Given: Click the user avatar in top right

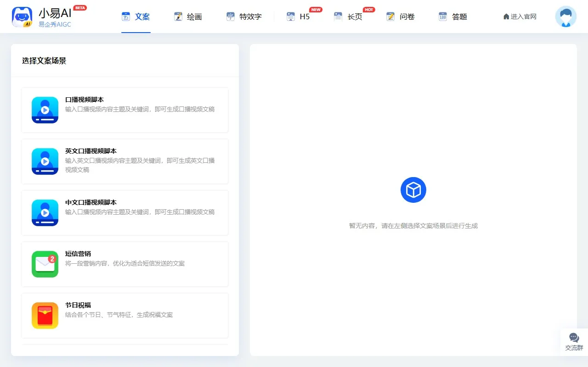Looking at the screenshot, I should (x=565, y=17).
